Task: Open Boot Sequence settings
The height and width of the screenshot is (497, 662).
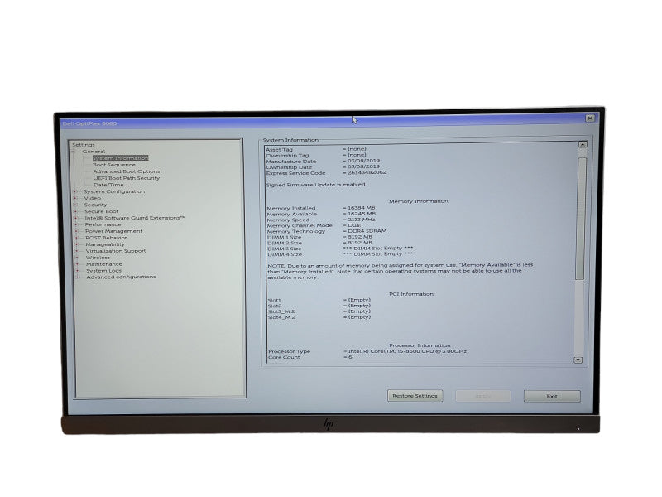Action: (114, 165)
